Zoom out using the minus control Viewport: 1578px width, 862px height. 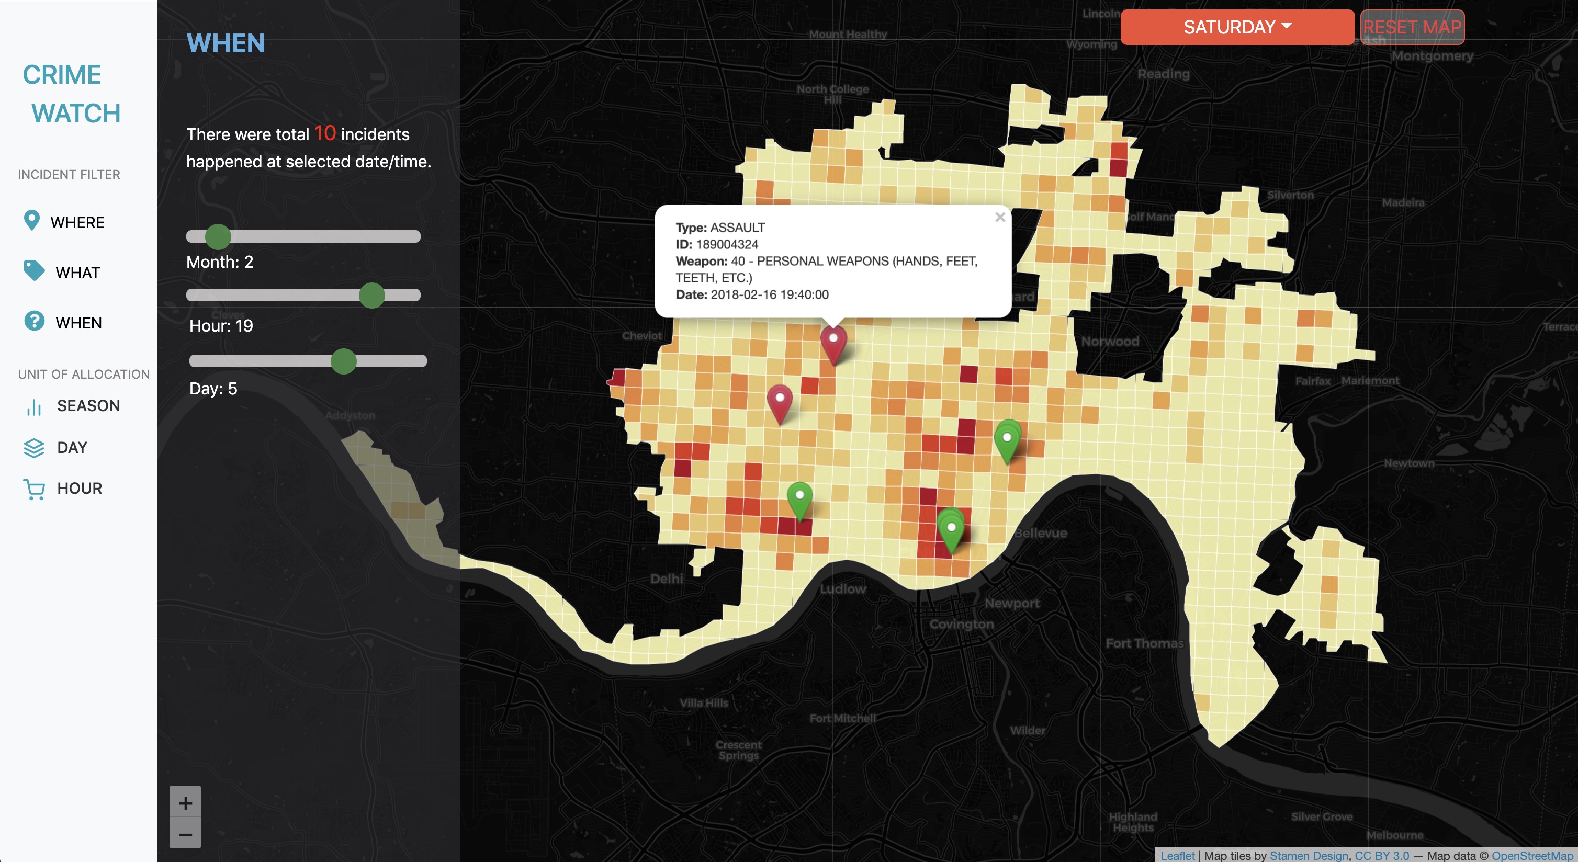(x=185, y=833)
